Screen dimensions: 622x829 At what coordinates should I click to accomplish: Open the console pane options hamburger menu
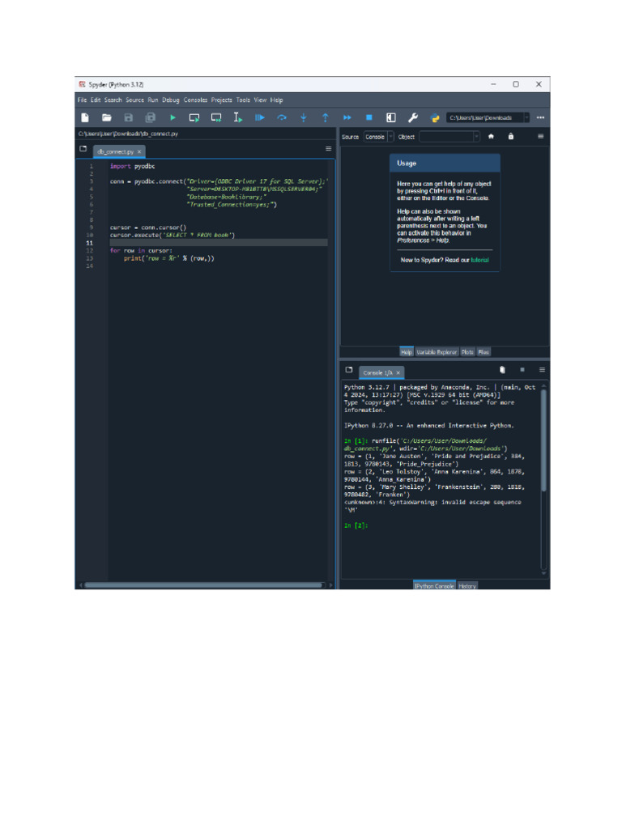(542, 370)
